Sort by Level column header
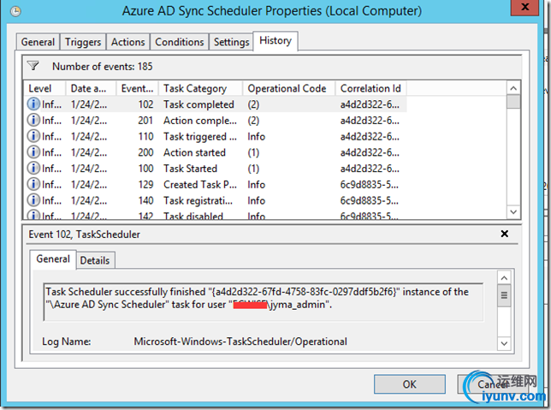This screenshot has height=410, width=551. tap(44, 88)
